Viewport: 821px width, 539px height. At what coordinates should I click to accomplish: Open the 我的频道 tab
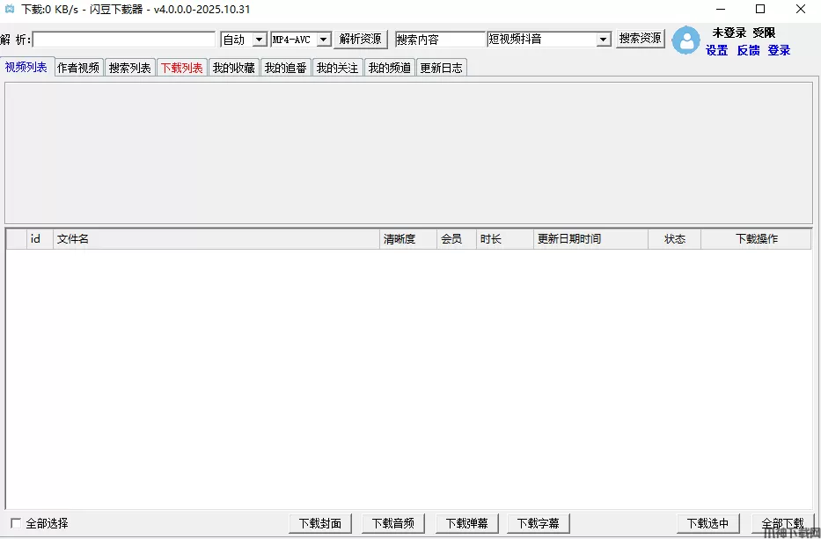click(389, 68)
